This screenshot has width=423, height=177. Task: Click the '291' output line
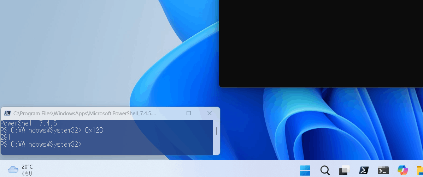(x=5, y=138)
